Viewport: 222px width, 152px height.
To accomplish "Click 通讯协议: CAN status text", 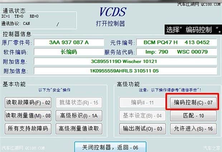I will 15,24.
